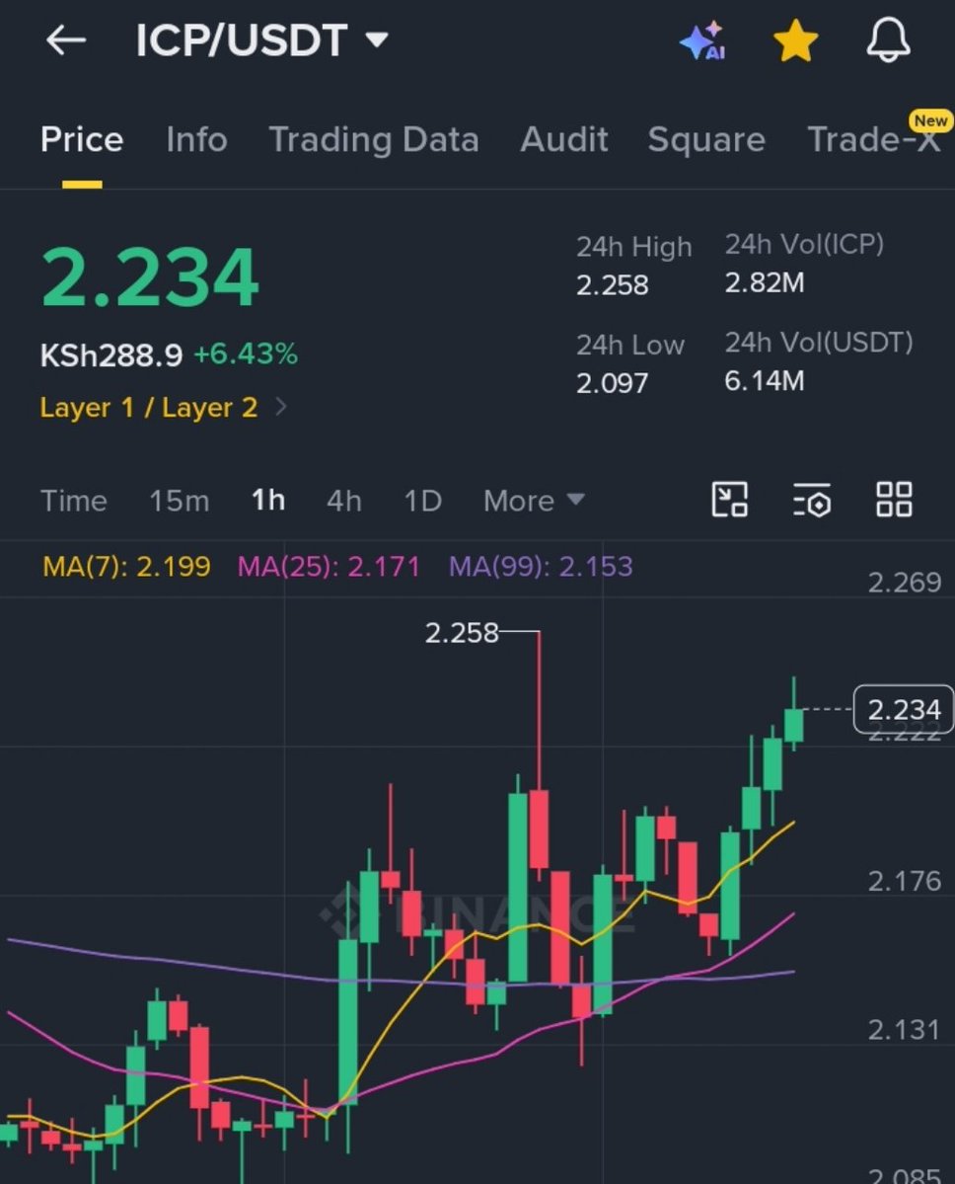Select the 15m chart interval
Viewport: 955px width, 1184px height.
tap(179, 501)
